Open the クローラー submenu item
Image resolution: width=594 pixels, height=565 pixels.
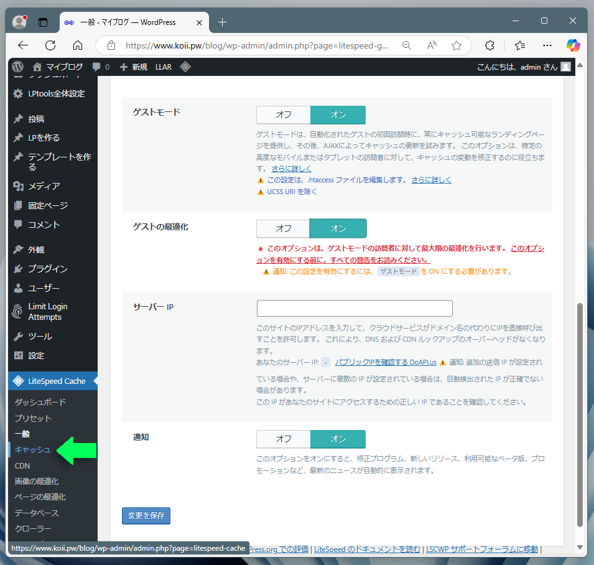click(33, 528)
